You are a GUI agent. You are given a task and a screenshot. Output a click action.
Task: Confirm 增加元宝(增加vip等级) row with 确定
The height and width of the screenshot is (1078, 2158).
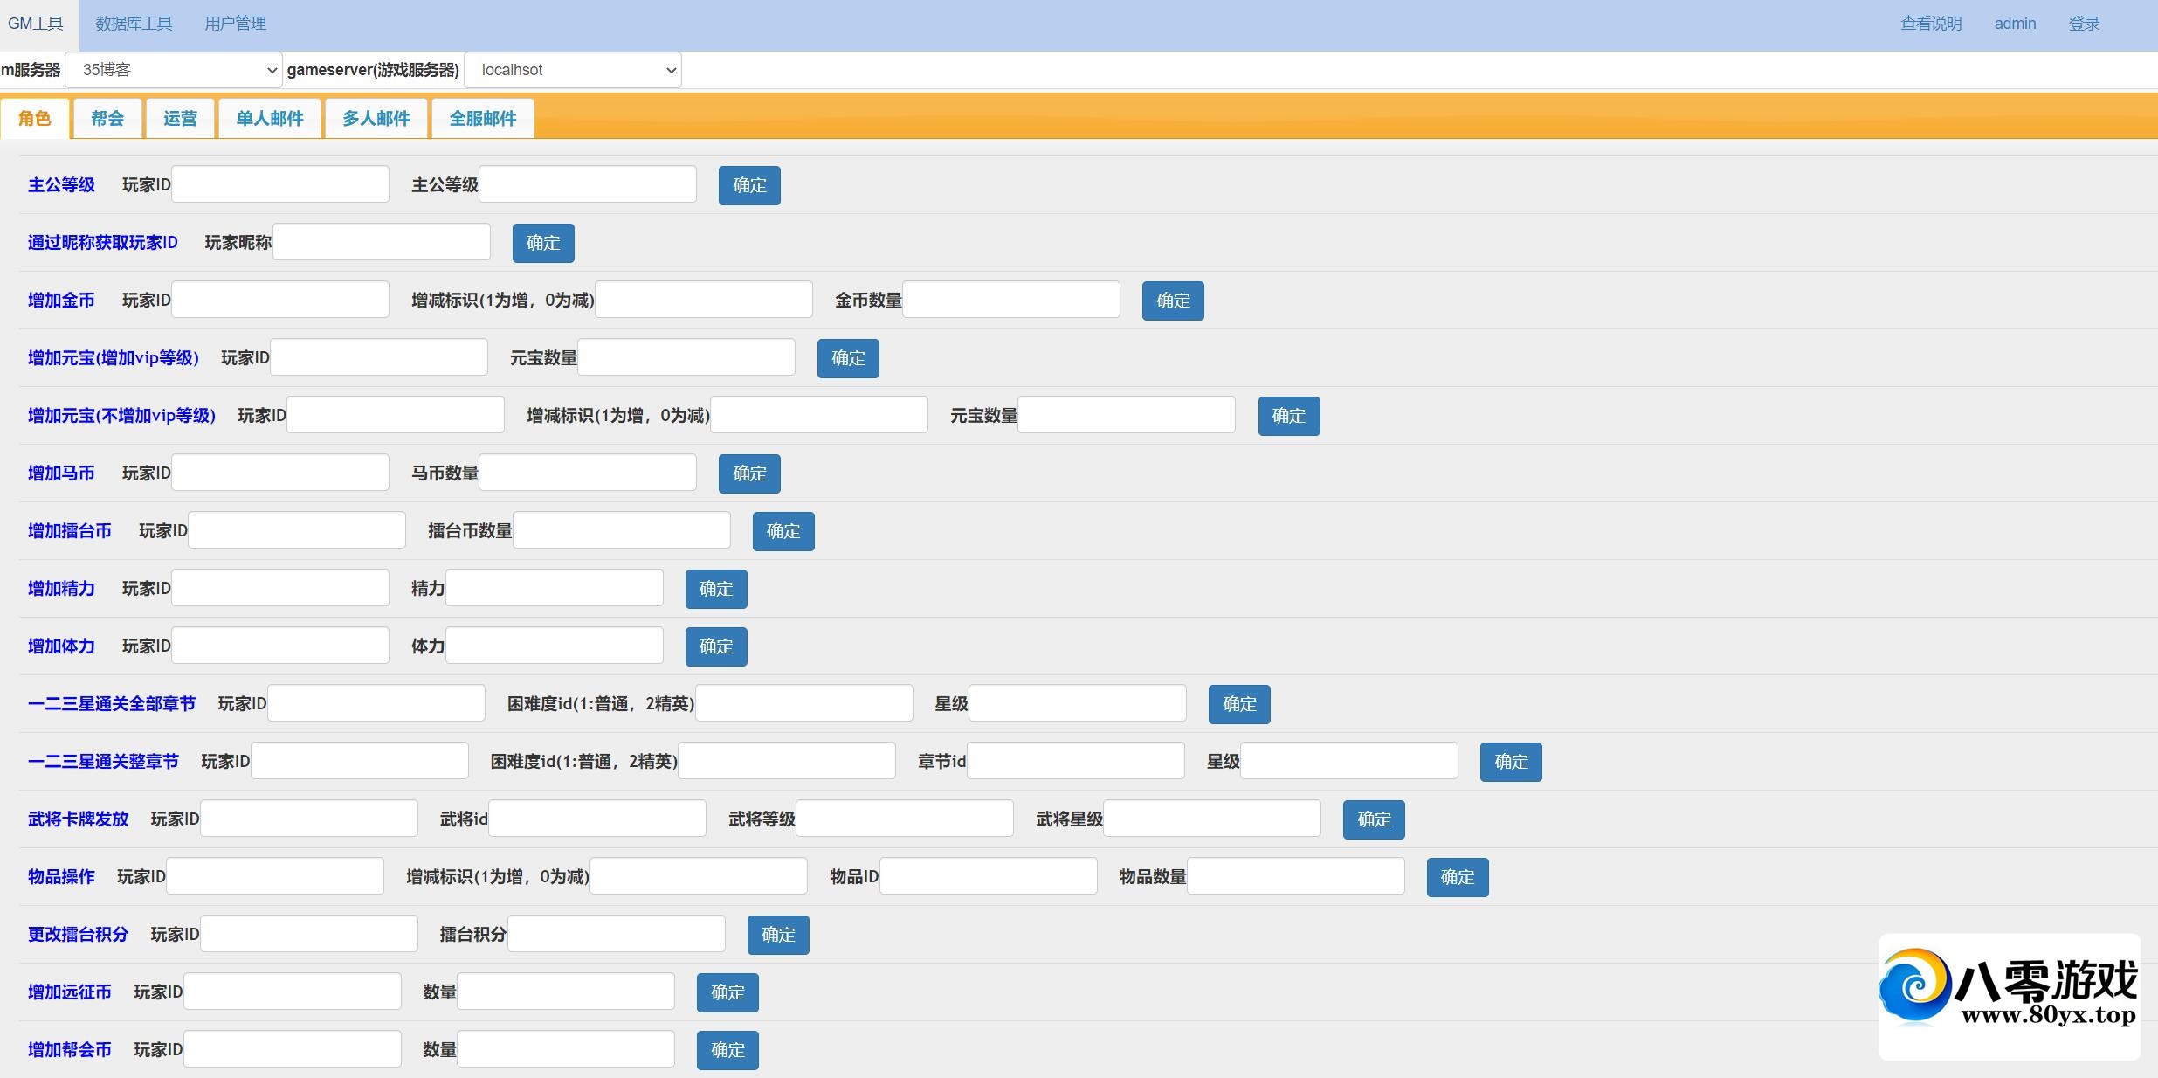coord(848,358)
